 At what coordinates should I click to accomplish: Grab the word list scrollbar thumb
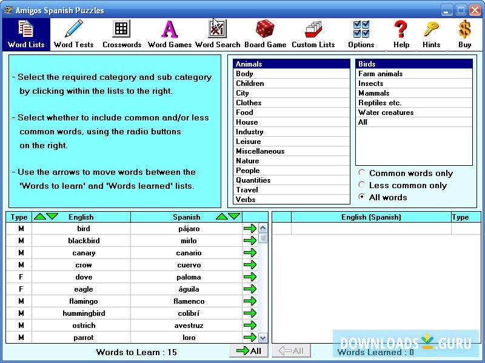coord(263,238)
